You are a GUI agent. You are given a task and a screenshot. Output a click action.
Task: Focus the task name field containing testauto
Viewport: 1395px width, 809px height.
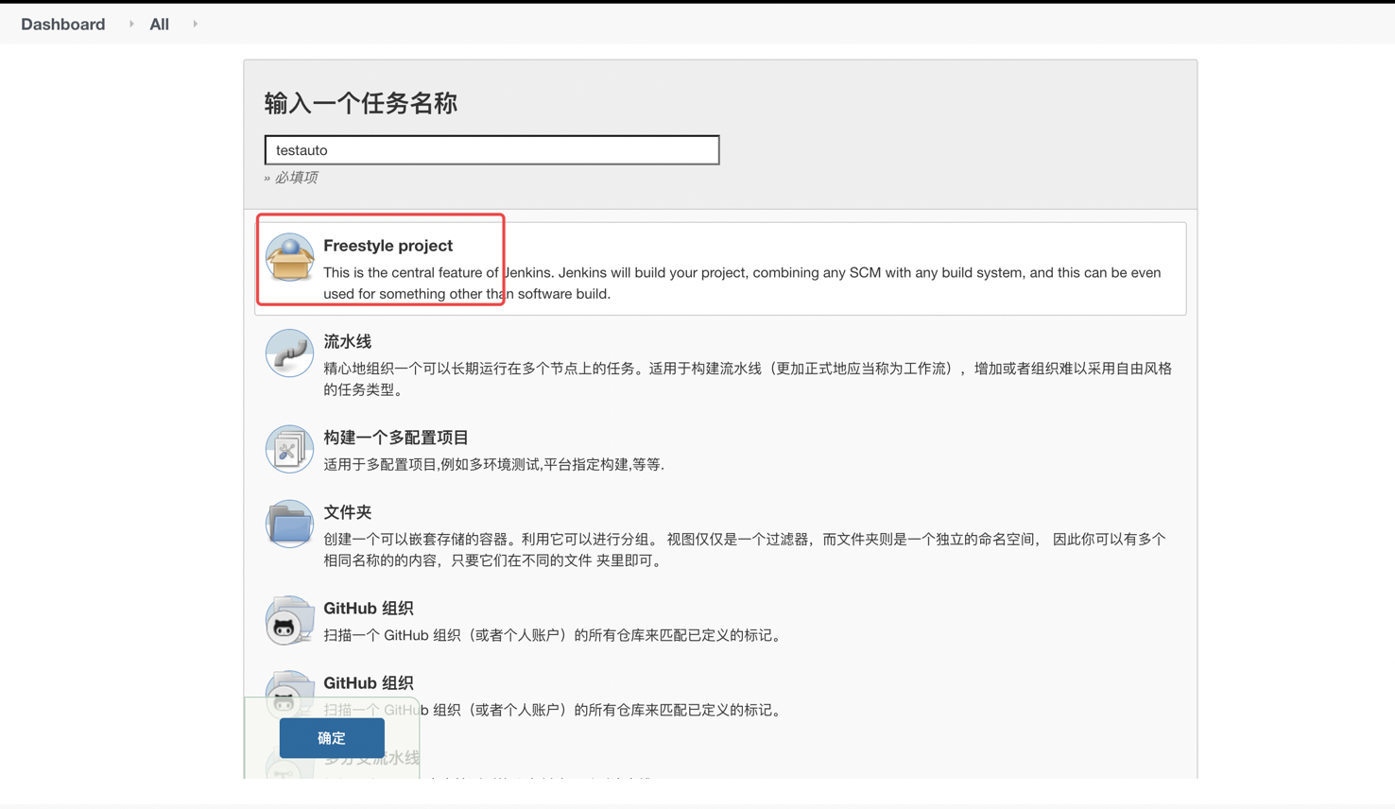[491, 150]
